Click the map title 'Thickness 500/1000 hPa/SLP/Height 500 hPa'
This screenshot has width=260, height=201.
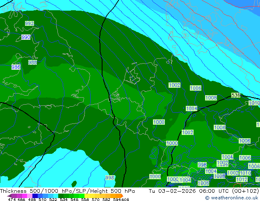(x=67, y=191)
